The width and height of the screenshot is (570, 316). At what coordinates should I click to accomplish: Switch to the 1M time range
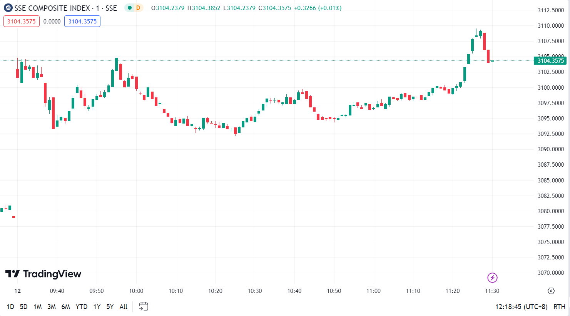37,307
